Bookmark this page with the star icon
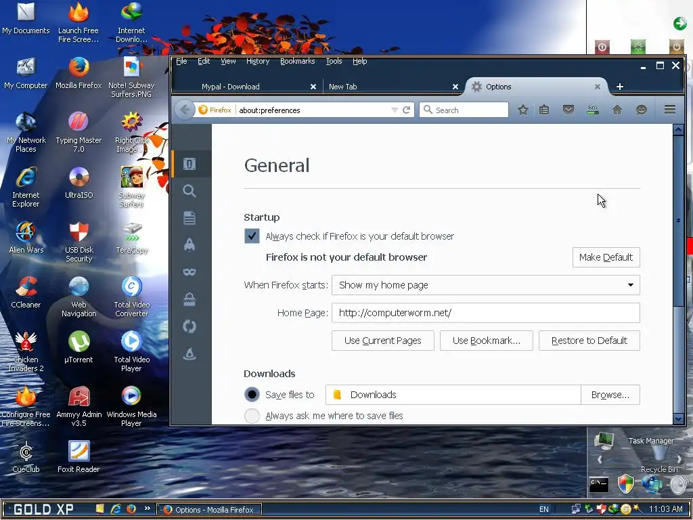693x520 pixels. (x=523, y=110)
